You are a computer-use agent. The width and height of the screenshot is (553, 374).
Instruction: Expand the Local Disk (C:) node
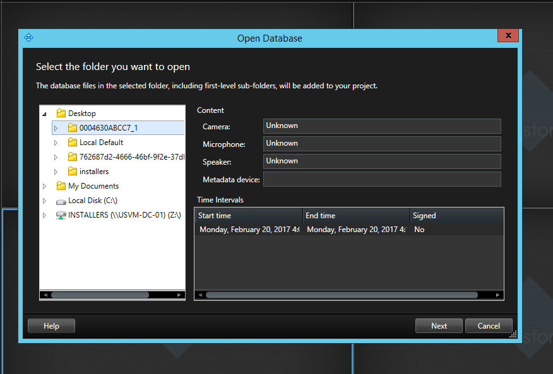[x=44, y=201]
